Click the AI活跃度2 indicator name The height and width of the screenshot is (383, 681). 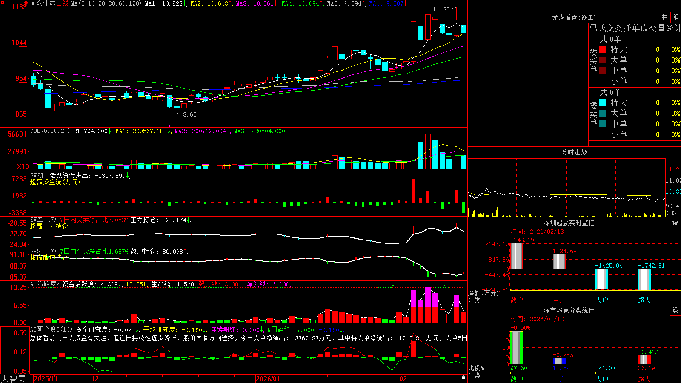(45, 284)
